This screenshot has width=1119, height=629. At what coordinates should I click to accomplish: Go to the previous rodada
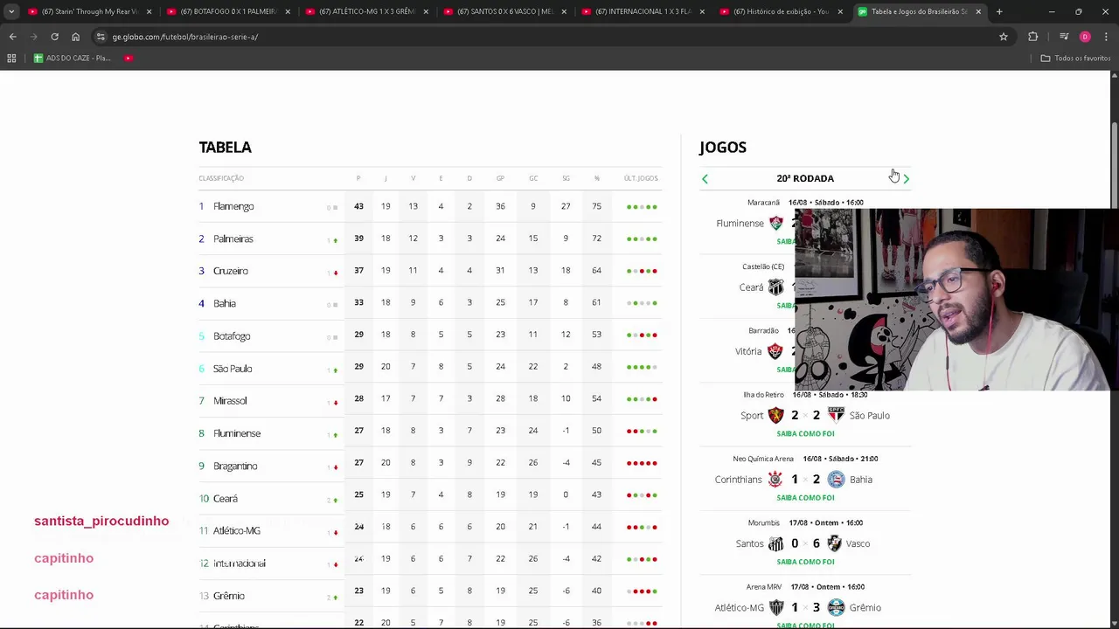pyautogui.click(x=705, y=178)
